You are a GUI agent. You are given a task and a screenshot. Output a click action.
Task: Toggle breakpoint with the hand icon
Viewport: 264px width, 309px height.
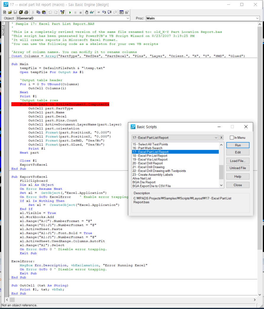[87, 12]
